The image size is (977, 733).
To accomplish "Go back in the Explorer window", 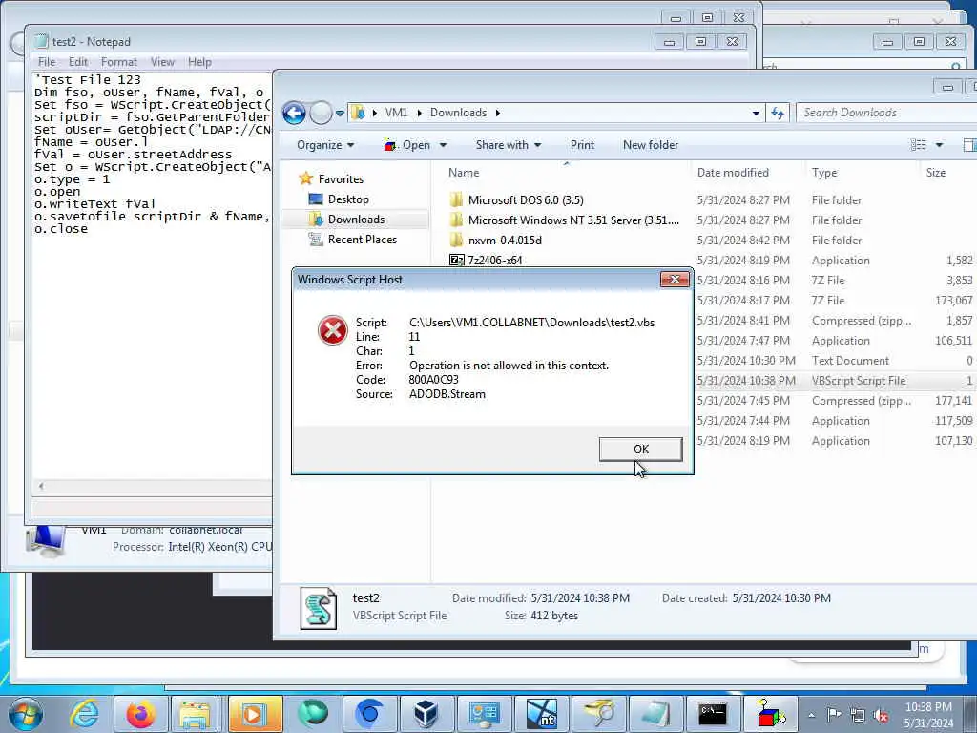I will [x=294, y=113].
